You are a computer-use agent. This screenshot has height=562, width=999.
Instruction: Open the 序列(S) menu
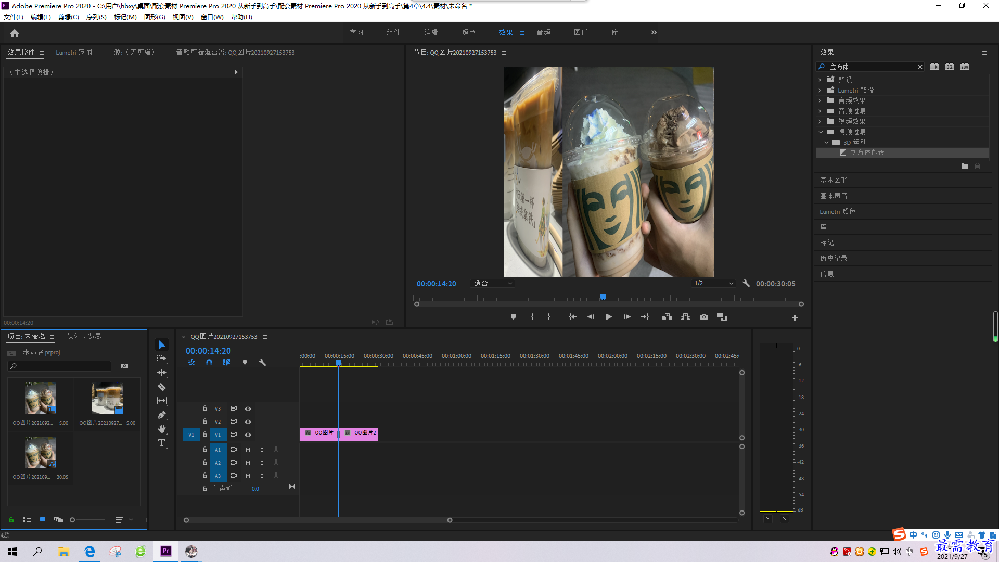click(x=96, y=17)
